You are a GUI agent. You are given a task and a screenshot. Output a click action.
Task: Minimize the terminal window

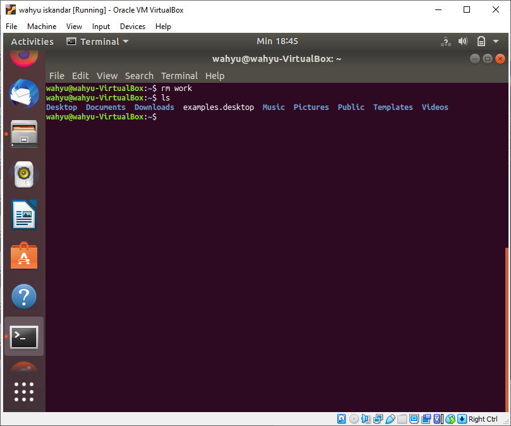(475, 59)
